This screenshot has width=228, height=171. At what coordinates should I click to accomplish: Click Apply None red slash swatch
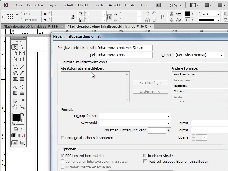pos(23,136)
